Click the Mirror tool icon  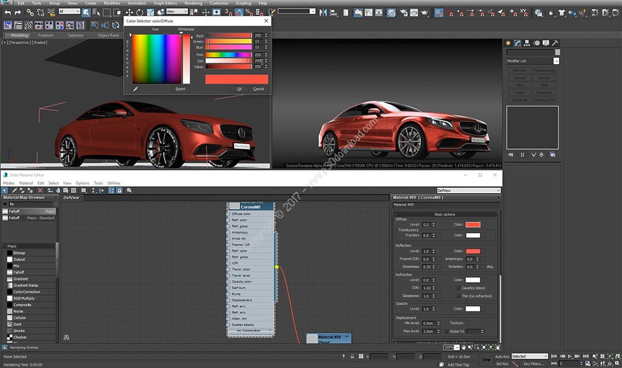(323, 12)
